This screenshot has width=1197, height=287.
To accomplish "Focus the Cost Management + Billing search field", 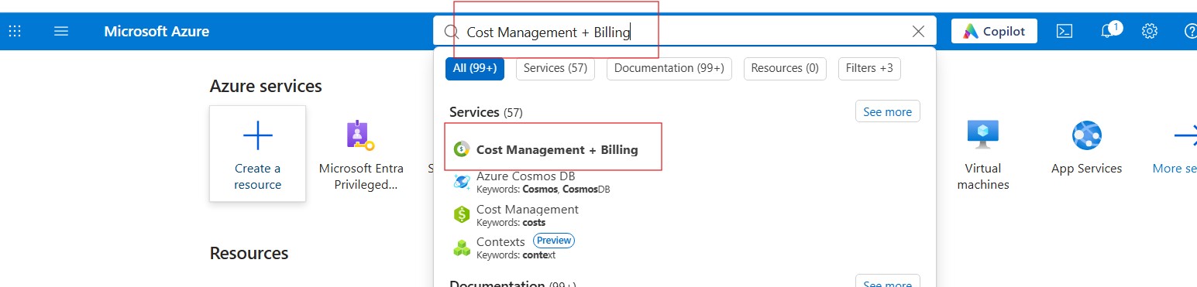I will (x=685, y=32).
